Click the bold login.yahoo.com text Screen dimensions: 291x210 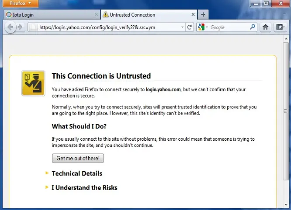click(x=163, y=90)
